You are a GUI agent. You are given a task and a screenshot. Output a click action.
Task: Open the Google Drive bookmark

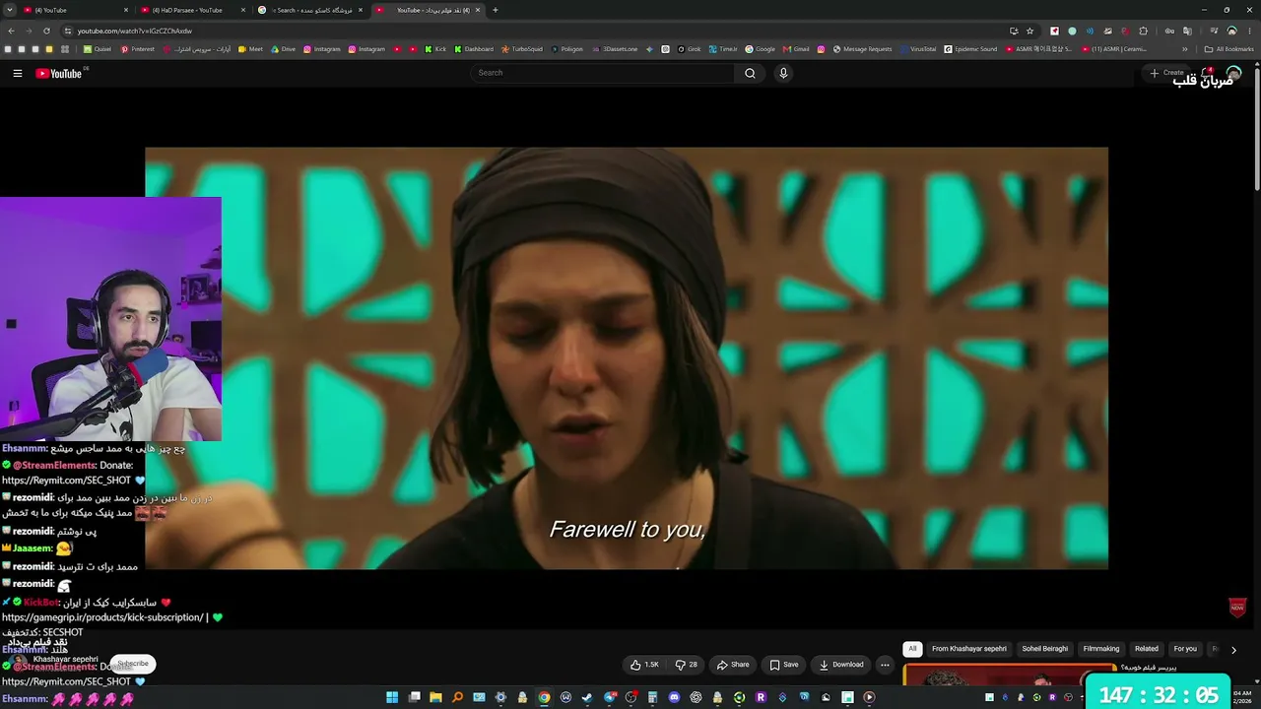[283, 49]
